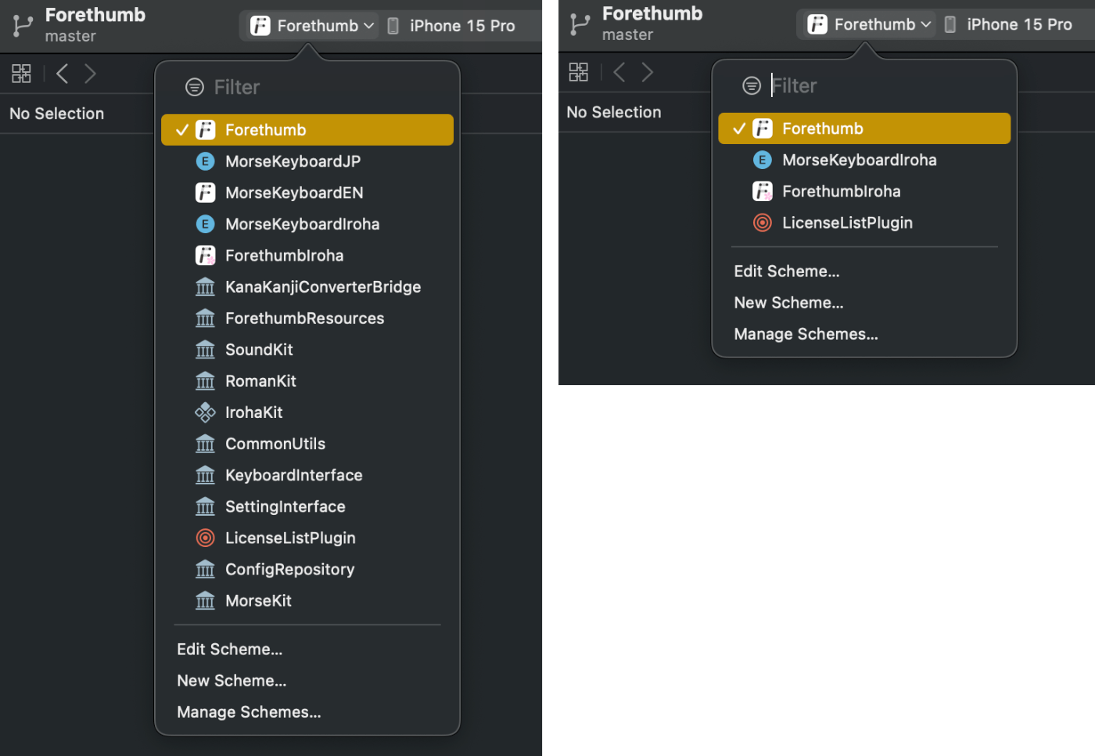Select CommonUtils scheme
The image size is (1095, 756).
[307, 444]
